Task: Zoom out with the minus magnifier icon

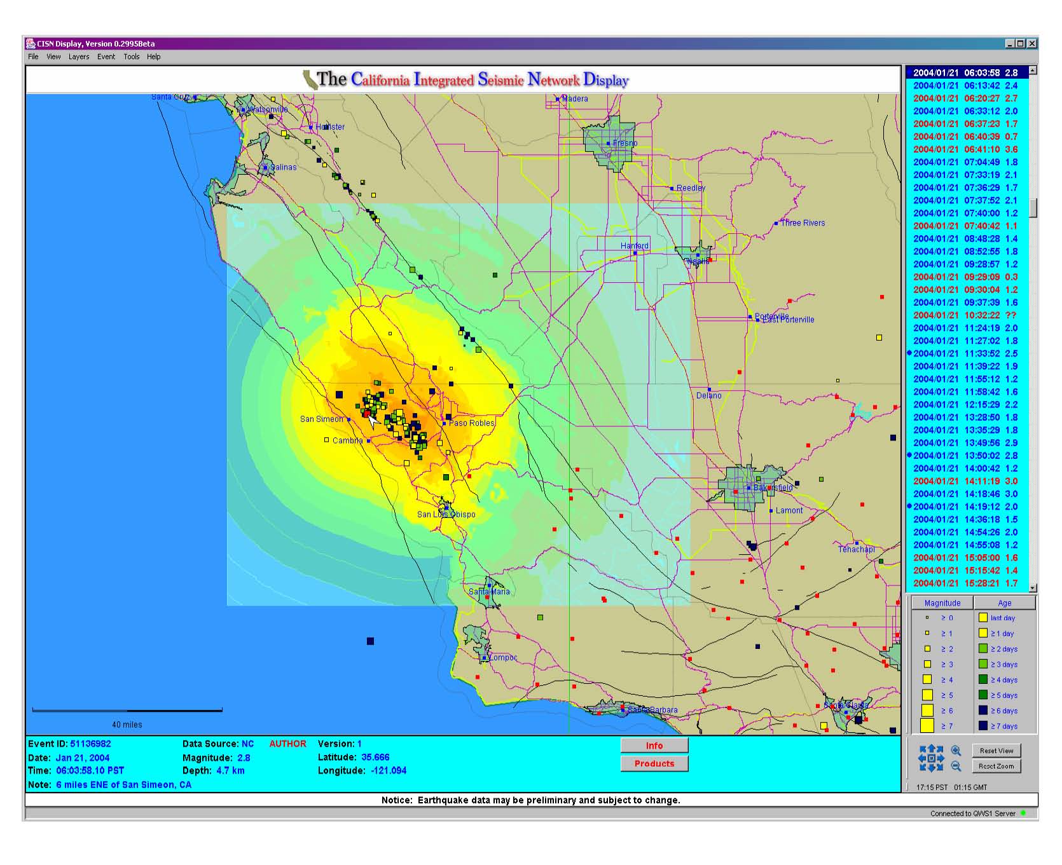Action: pyautogui.click(x=956, y=766)
